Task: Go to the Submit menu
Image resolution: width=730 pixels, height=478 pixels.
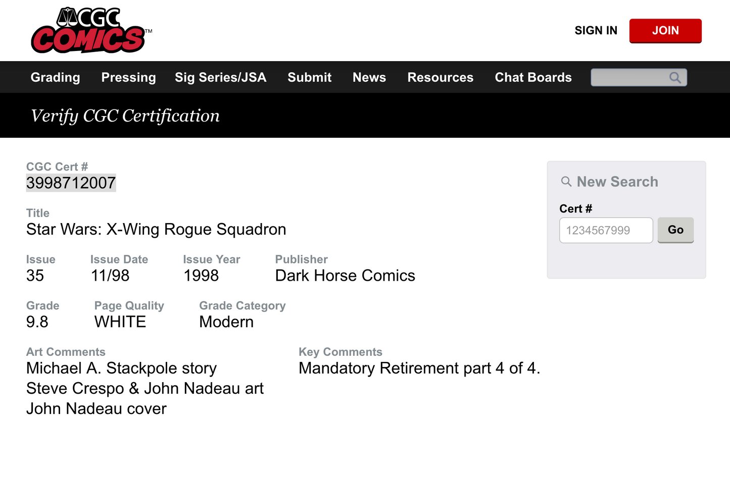Action: pos(310,77)
